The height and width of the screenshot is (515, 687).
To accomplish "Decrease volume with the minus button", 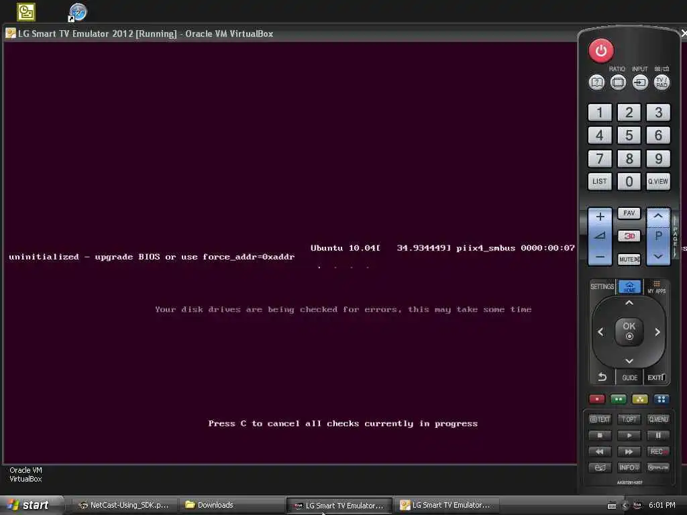I will pos(600,257).
